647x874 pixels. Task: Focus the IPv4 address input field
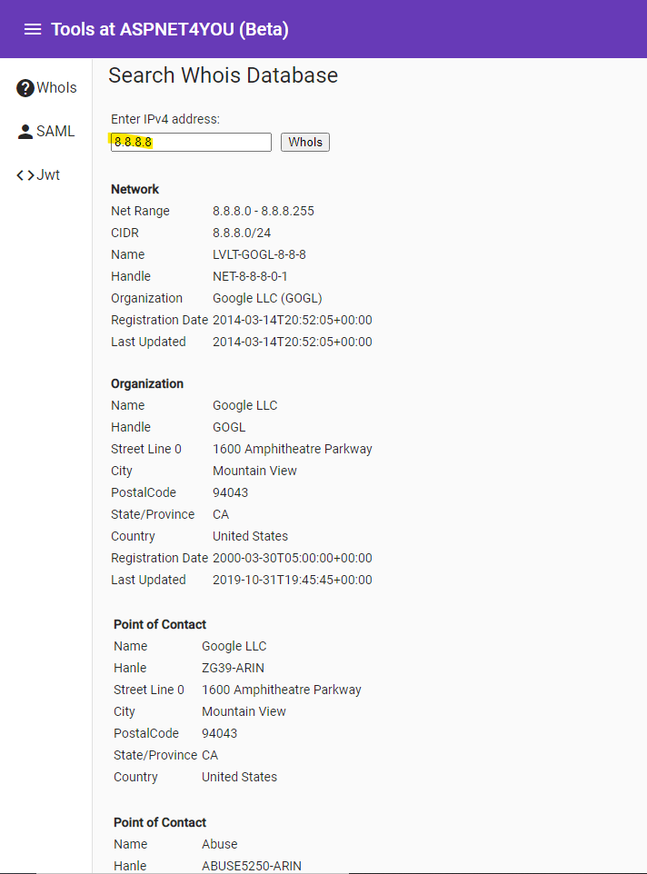point(191,142)
